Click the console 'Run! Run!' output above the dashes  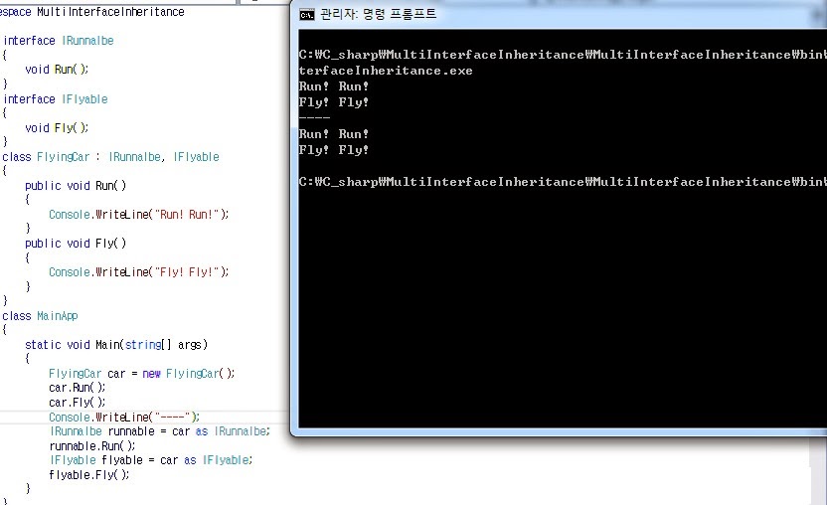click(x=333, y=86)
